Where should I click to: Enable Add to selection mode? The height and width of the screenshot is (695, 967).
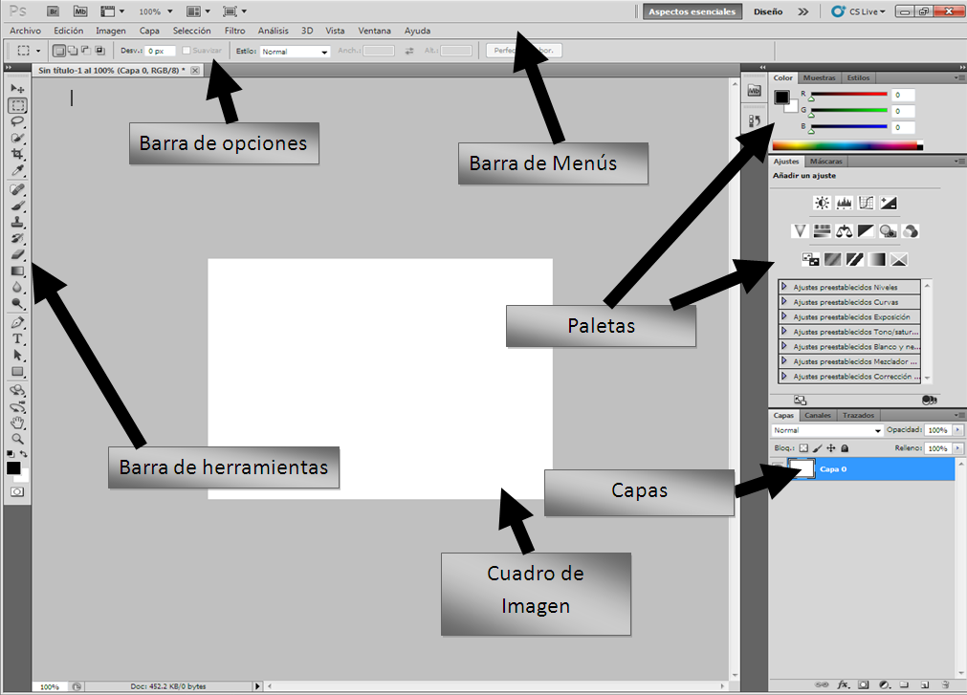point(72,51)
